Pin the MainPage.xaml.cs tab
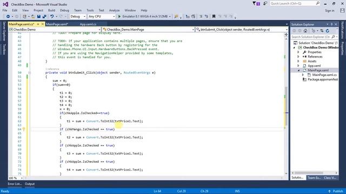The width and height of the screenshot is (346, 194). tap(38, 24)
